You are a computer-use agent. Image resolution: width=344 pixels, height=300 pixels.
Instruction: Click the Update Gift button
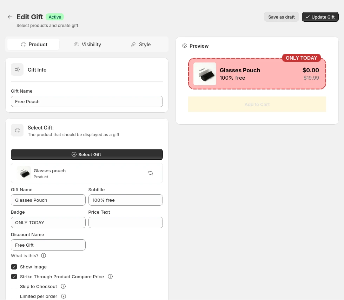tap(320, 17)
